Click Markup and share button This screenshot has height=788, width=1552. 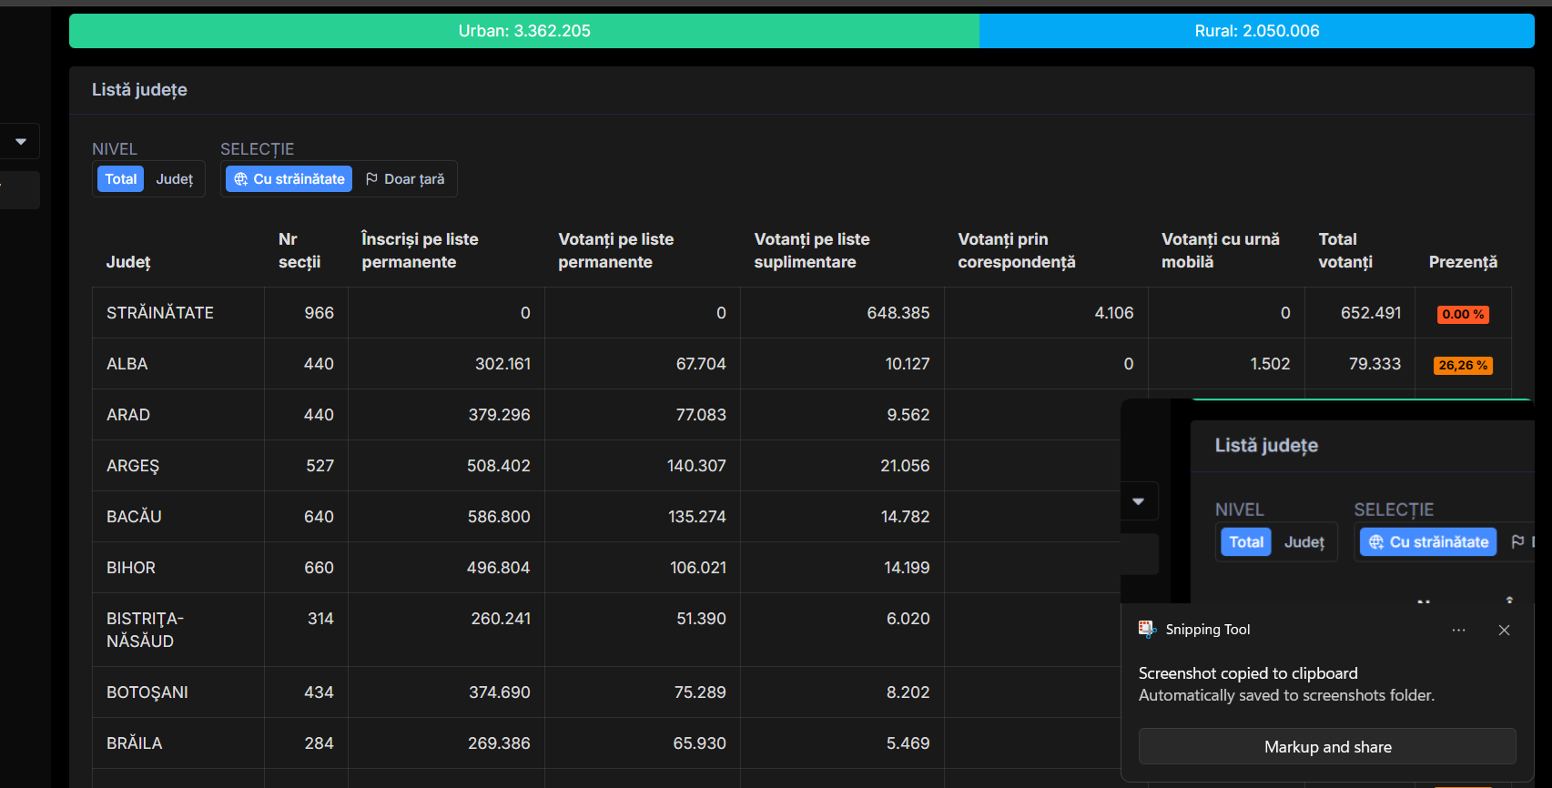1327,747
